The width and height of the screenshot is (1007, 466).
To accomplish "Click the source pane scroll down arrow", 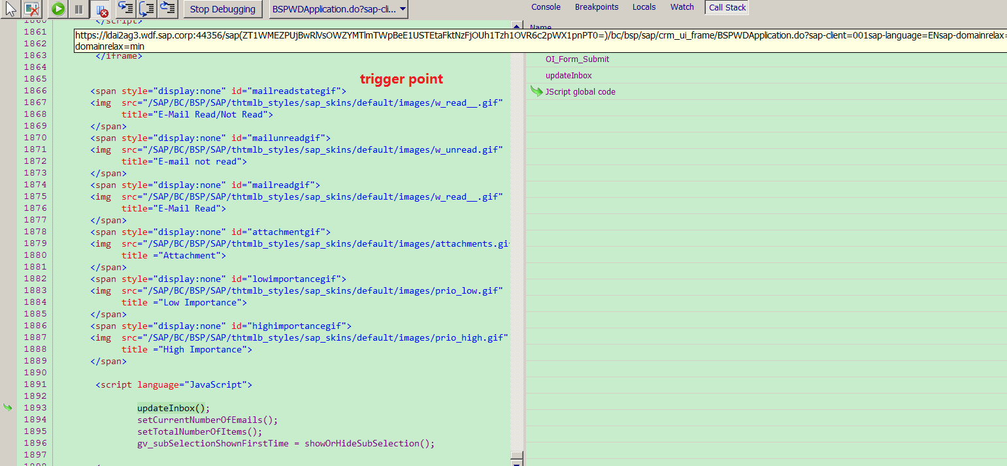I will tap(517, 463).
